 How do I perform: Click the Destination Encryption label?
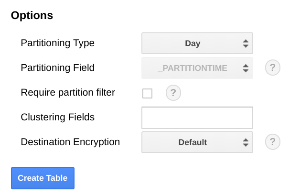(x=70, y=142)
